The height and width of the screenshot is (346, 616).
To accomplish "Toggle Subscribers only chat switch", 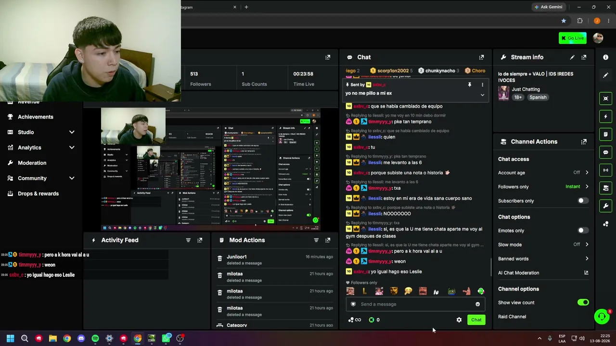I will pos(583,201).
